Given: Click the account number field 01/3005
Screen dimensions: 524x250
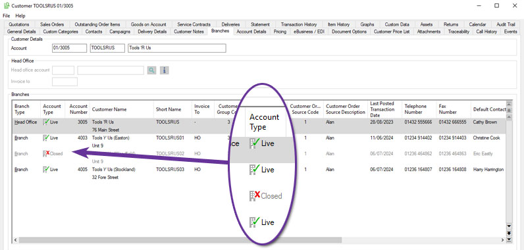Looking at the screenshot, I should tap(70, 48).
